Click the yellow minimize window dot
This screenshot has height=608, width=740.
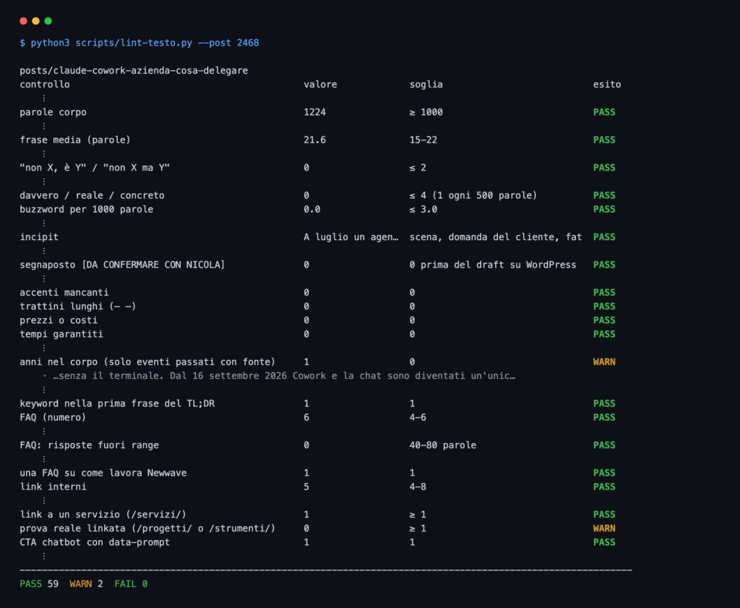[x=36, y=21]
